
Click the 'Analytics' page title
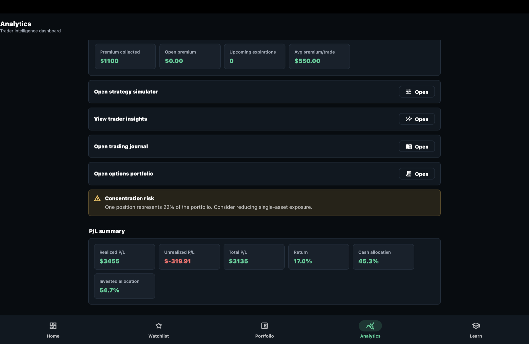tap(16, 24)
